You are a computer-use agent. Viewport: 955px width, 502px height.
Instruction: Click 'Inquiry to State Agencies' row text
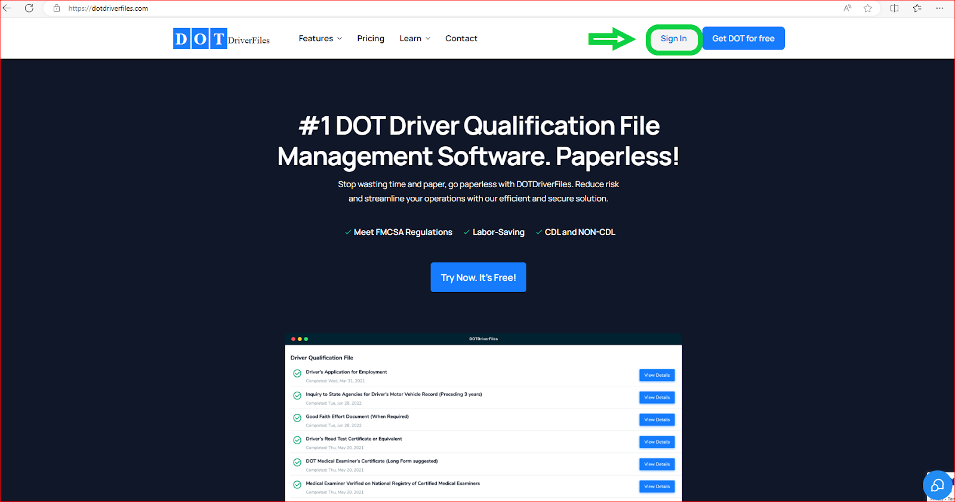pyautogui.click(x=394, y=394)
